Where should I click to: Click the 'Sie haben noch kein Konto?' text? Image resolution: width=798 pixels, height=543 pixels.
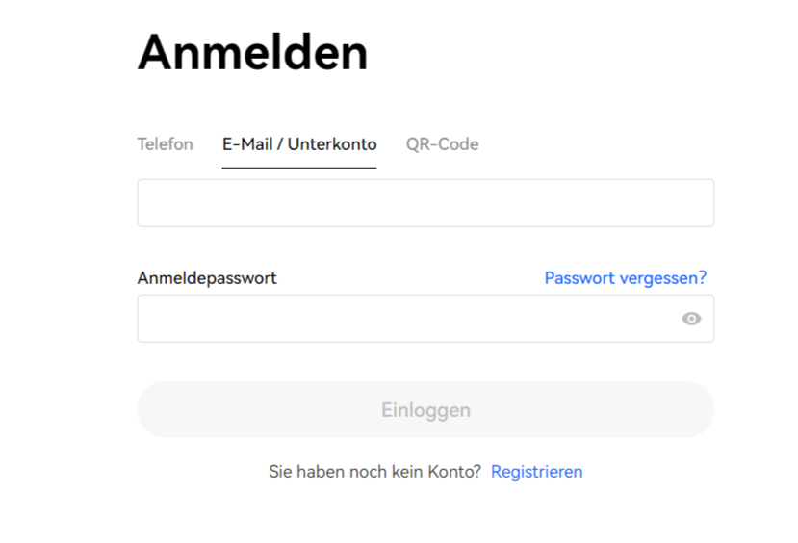point(374,472)
